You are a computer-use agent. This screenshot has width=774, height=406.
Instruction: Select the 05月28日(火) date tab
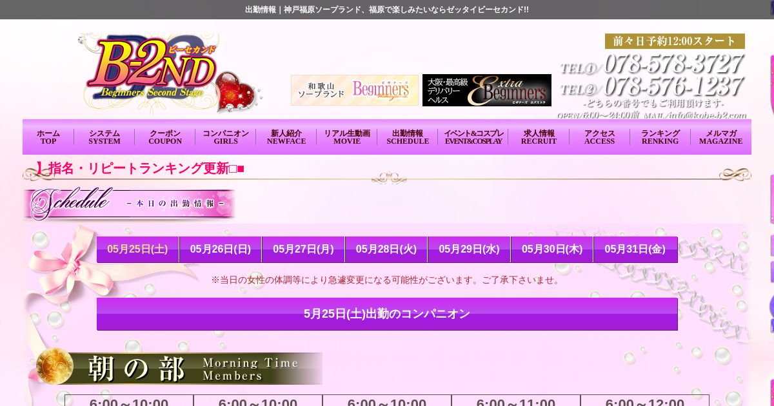[386, 249]
